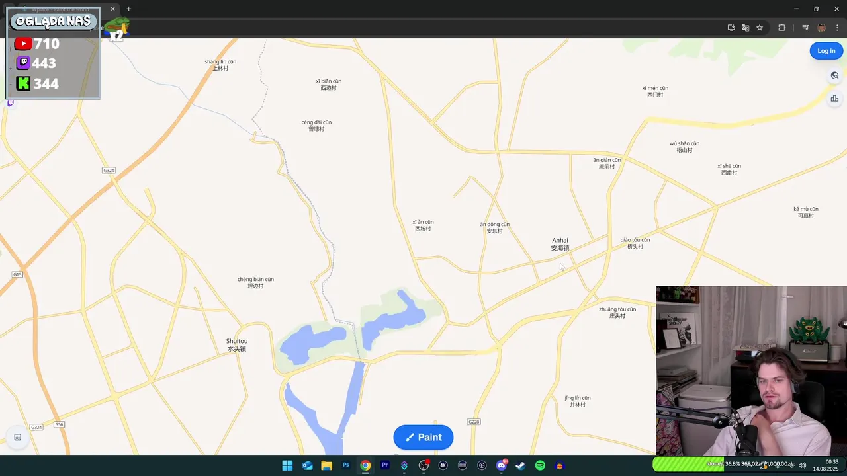
Task: Click the kē mù cūn village label
Action: tap(806, 212)
